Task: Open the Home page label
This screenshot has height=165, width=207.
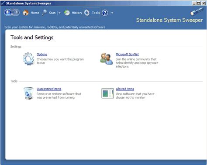Action: tap(35, 13)
